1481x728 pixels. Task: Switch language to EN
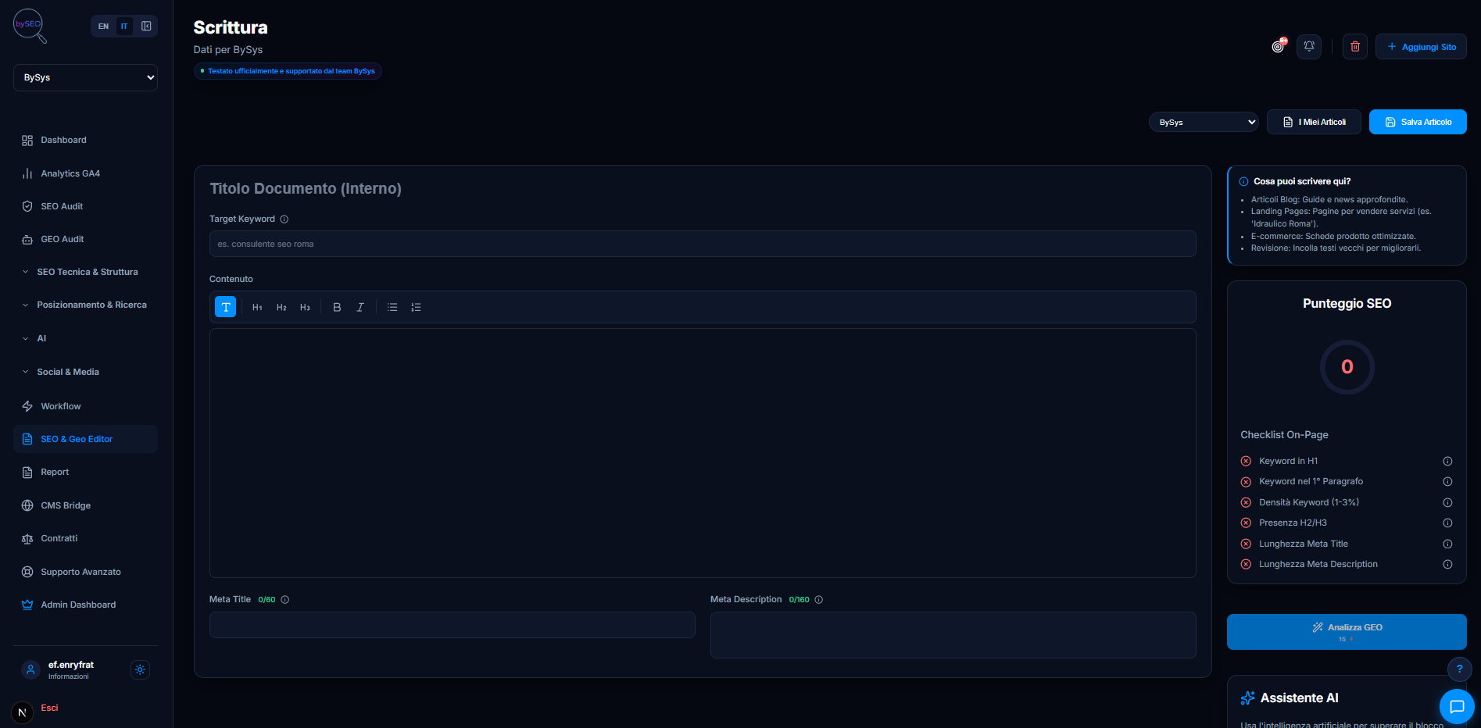103,27
